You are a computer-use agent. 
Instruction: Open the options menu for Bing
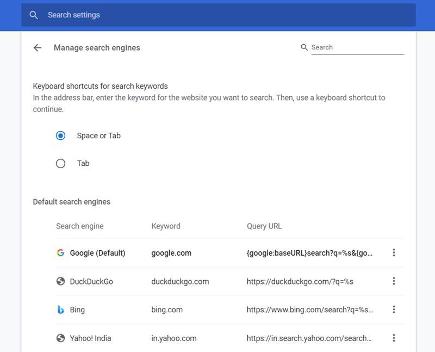(x=394, y=310)
